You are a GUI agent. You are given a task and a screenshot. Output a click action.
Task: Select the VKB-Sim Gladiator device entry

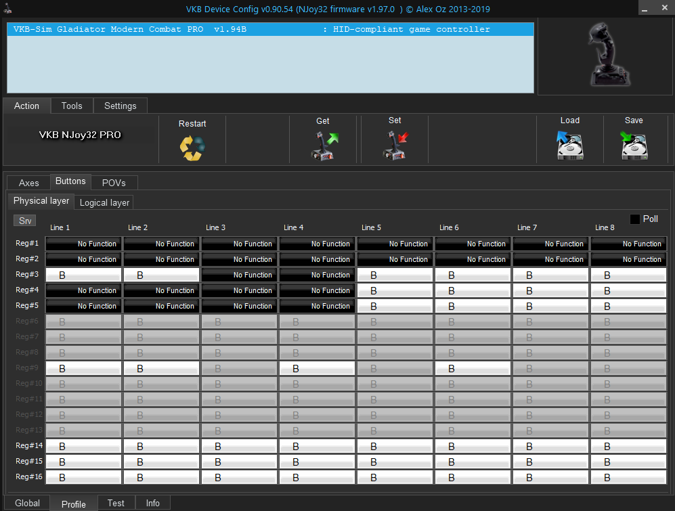270,29
